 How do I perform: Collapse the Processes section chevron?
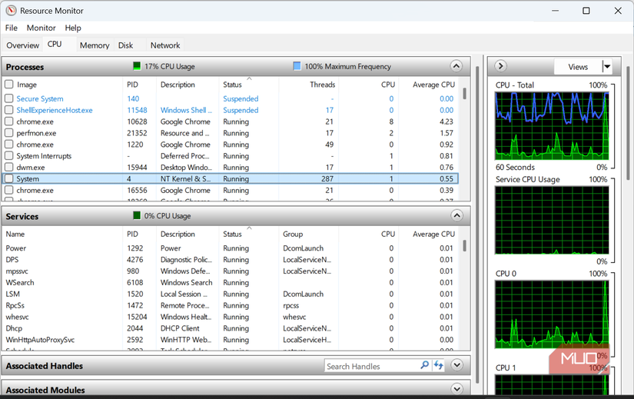[456, 66]
